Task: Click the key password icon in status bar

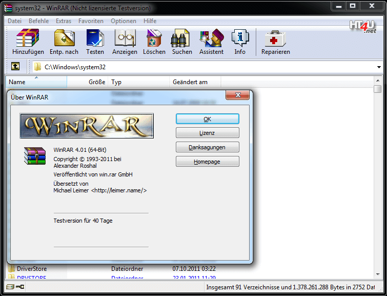Action: 20,287
